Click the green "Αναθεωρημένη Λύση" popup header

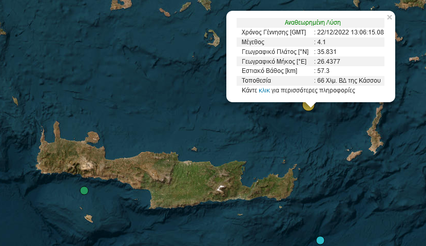(313, 23)
